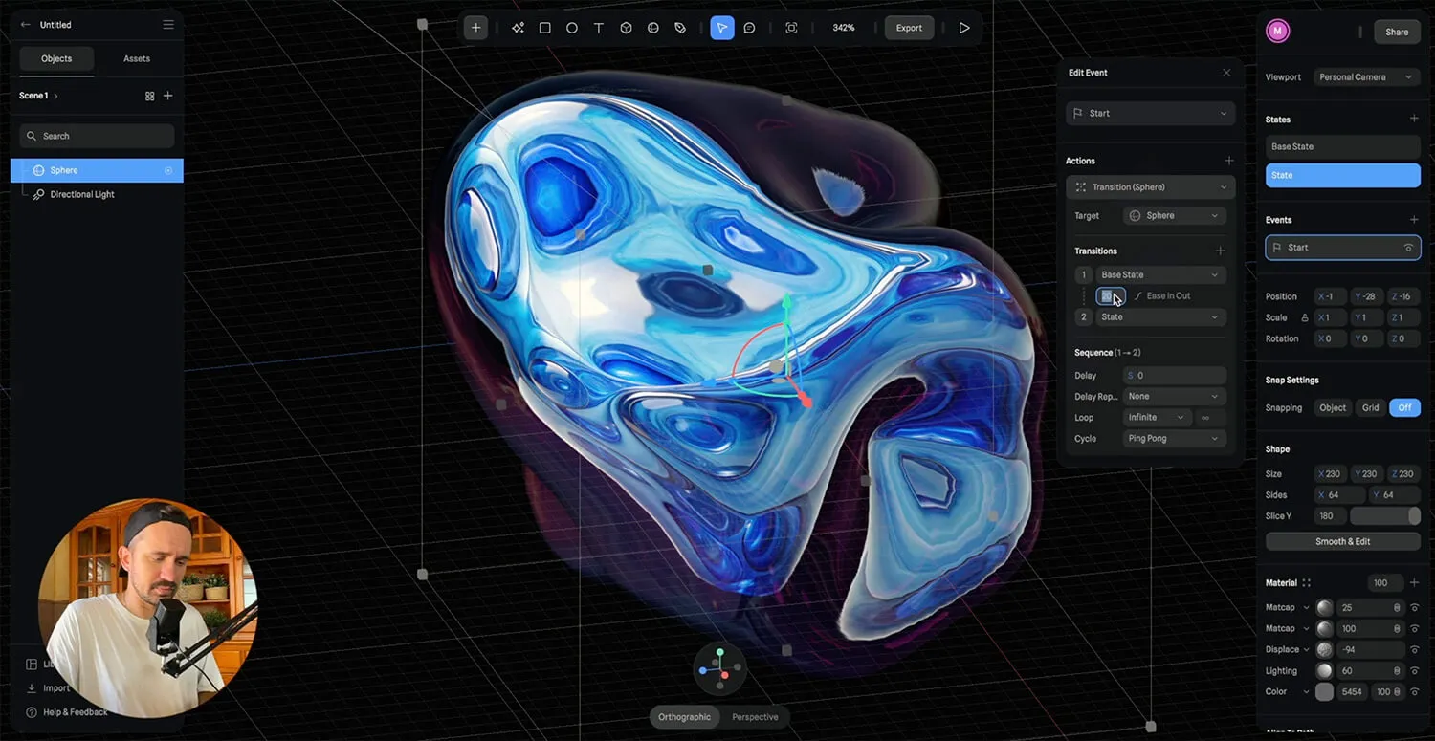1435x741 pixels.
Task: Click the Play preview button
Action: [x=964, y=28]
